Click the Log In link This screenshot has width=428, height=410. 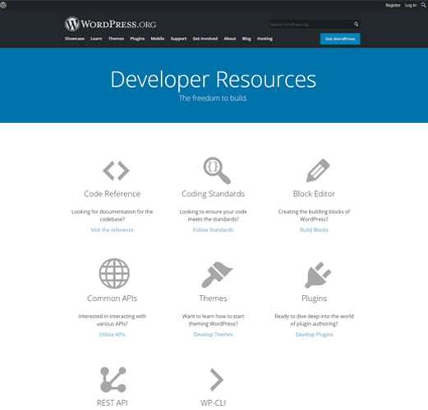(x=411, y=5)
